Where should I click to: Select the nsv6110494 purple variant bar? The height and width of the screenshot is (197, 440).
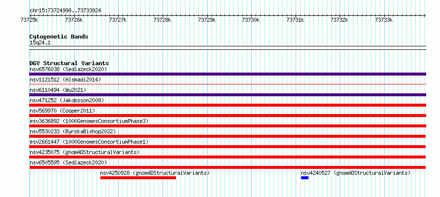pos(227,95)
